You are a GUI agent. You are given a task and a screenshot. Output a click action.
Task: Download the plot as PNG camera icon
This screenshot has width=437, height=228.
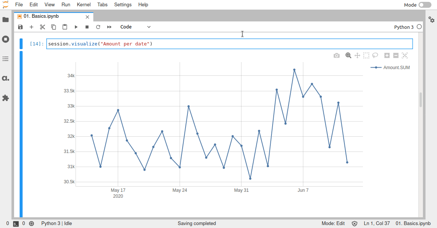pos(337,55)
